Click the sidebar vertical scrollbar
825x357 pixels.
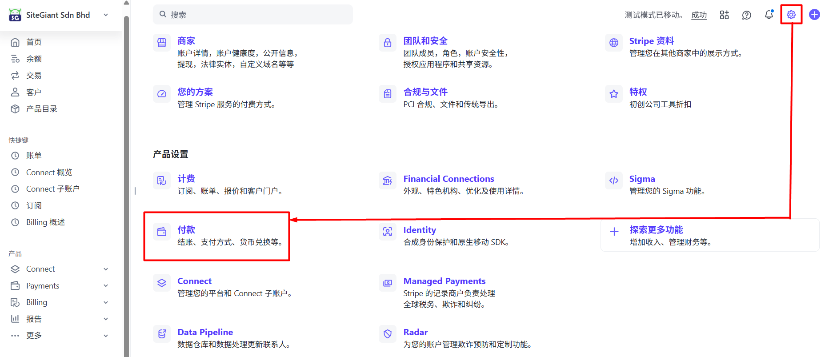[x=126, y=178]
